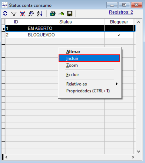
Task: Sort records with the A-Z icon
Action: coord(40,14)
